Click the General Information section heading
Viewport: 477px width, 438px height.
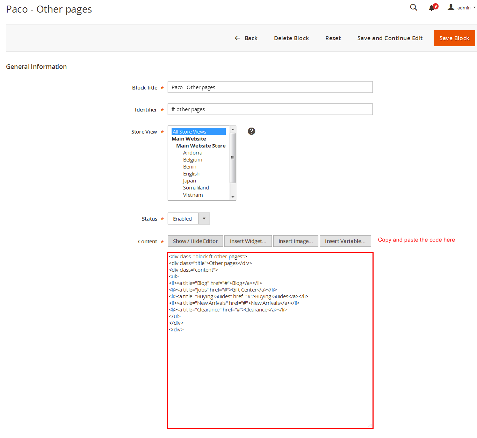[36, 66]
